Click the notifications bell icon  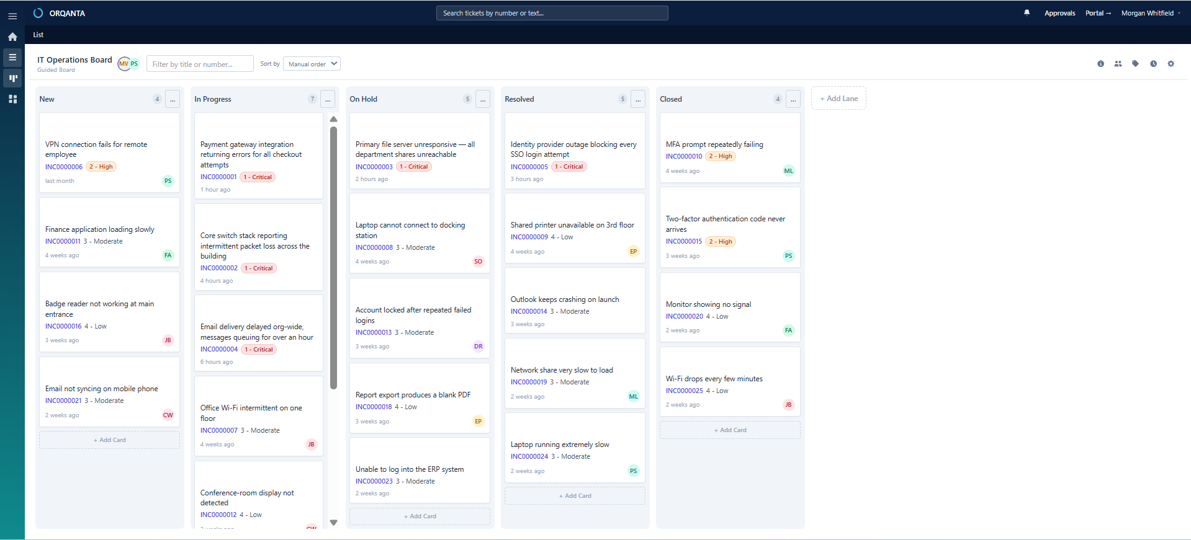point(1027,12)
